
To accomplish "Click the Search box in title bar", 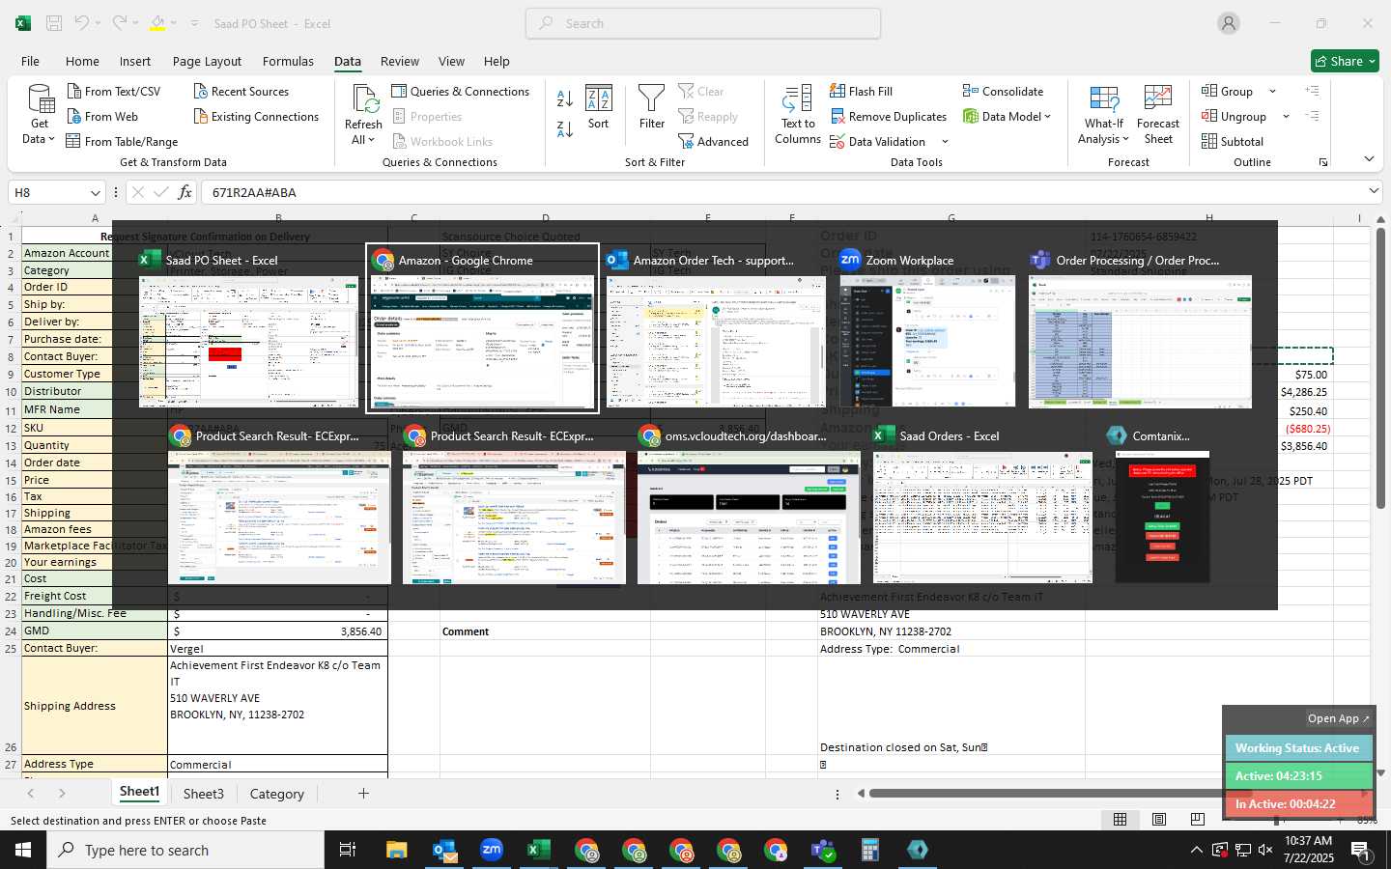I will (703, 23).
